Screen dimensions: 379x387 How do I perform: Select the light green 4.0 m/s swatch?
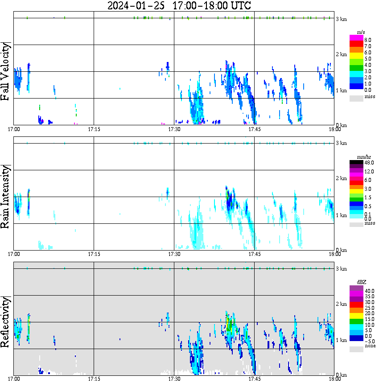356,62
